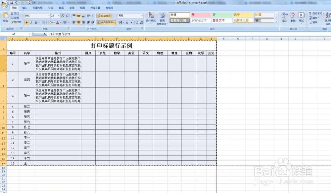
Task: Increase indent icon
Action: [x=93, y=22]
